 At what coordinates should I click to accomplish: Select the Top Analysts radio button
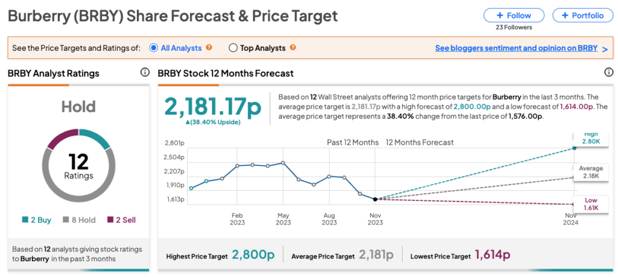(233, 48)
